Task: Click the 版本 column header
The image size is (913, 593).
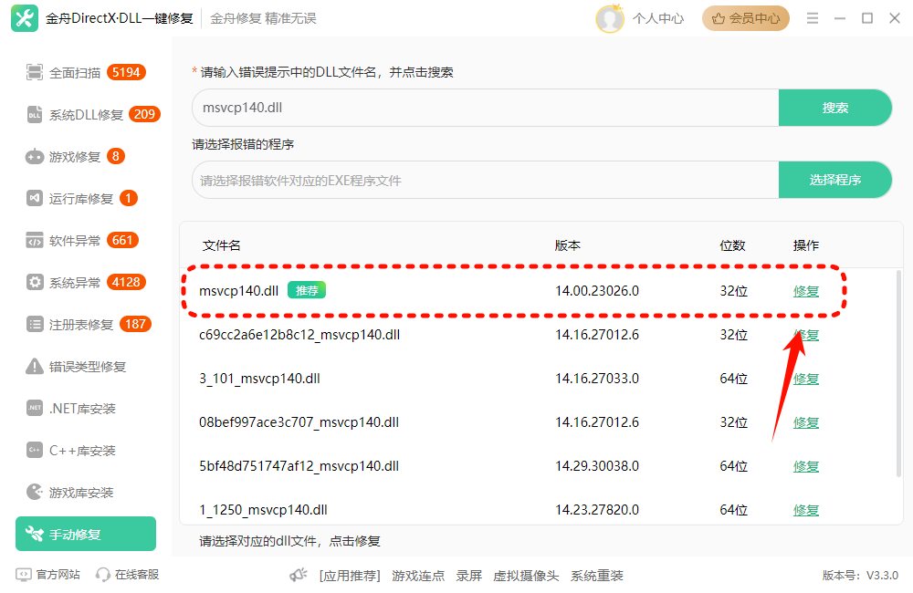Action: (568, 245)
